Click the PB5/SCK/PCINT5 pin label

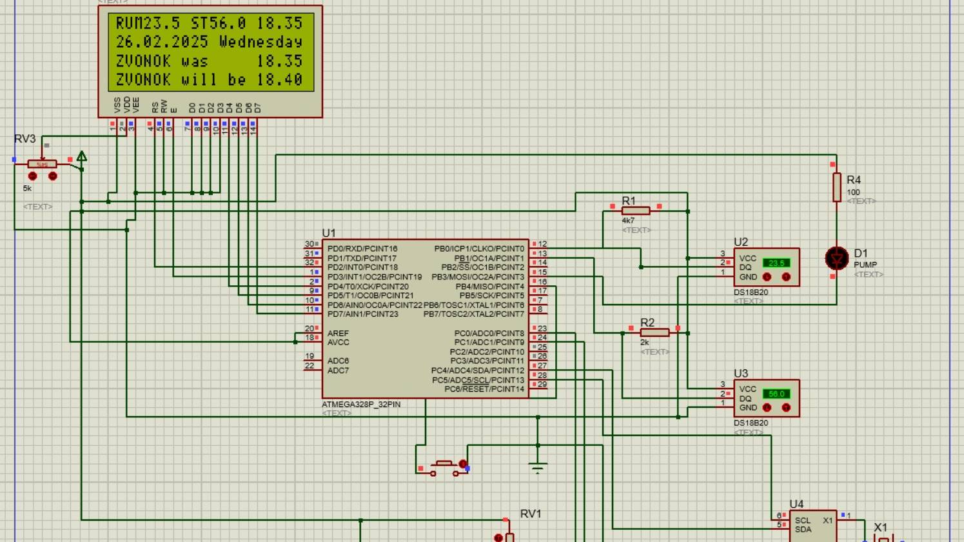click(x=492, y=296)
